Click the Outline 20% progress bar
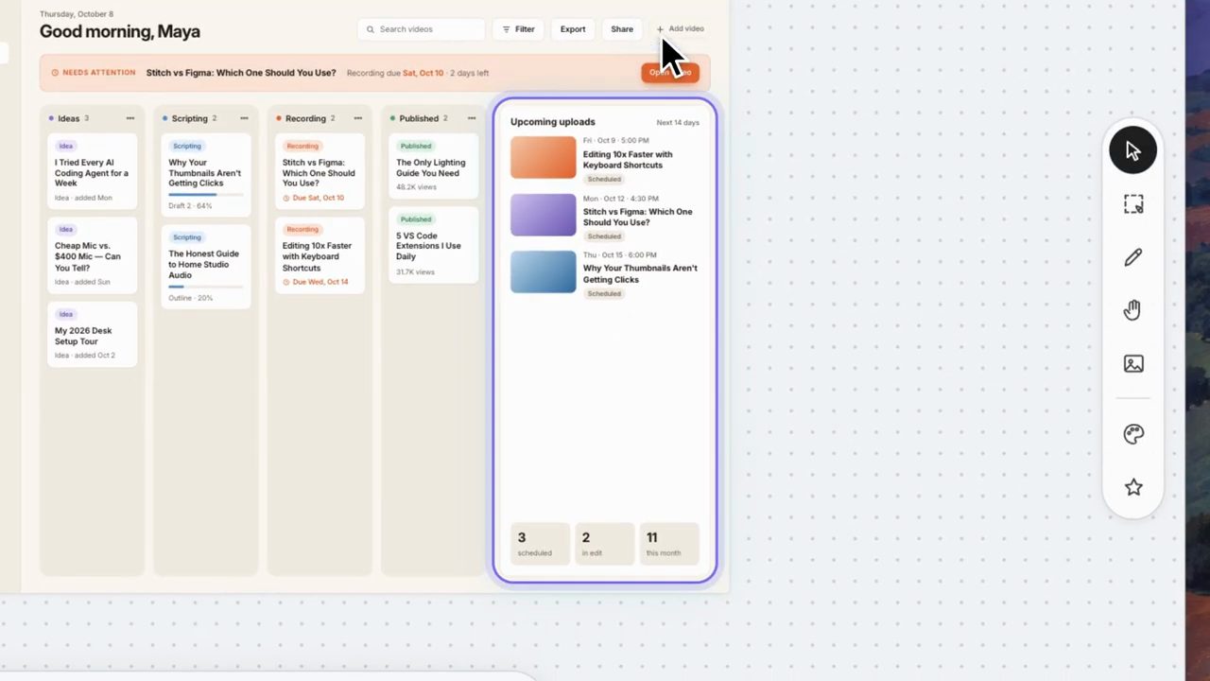1210x681 pixels. click(205, 287)
